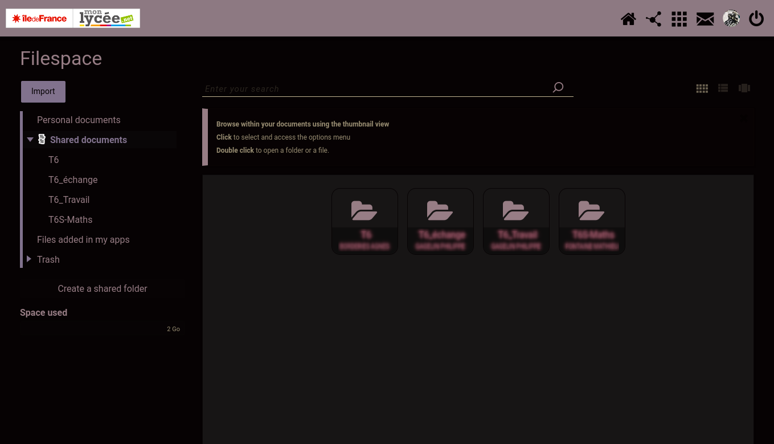Image resolution: width=774 pixels, height=444 pixels.
Task: Switch to carousel view icon
Action: coord(744,88)
